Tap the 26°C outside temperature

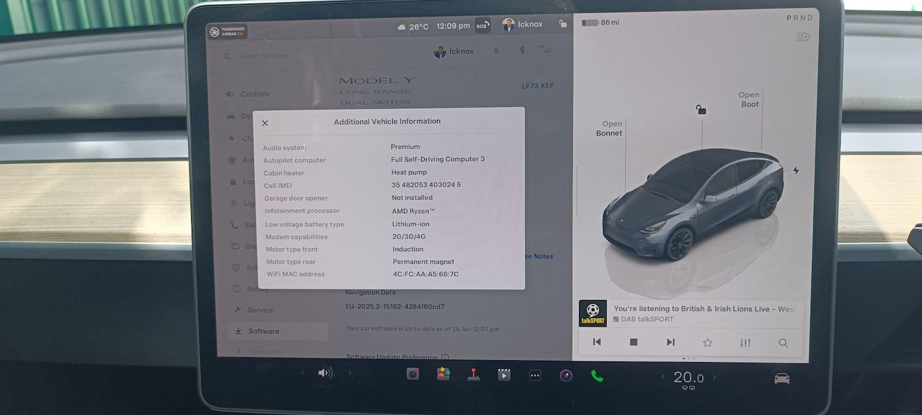[419, 26]
